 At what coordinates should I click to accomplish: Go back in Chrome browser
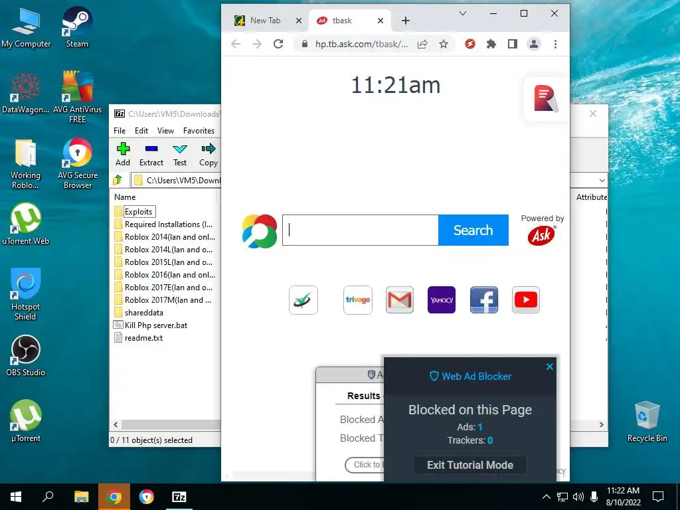[x=236, y=44]
